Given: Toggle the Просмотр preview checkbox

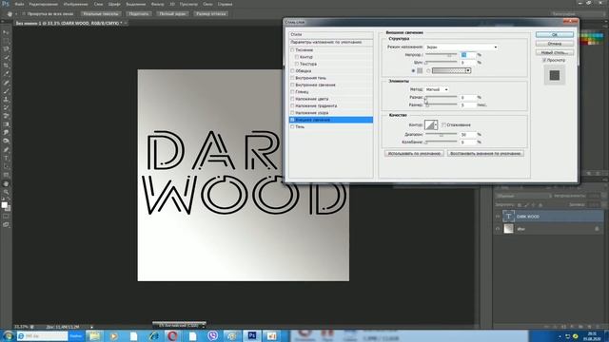Looking at the screenshot, I should pos(544,60).
